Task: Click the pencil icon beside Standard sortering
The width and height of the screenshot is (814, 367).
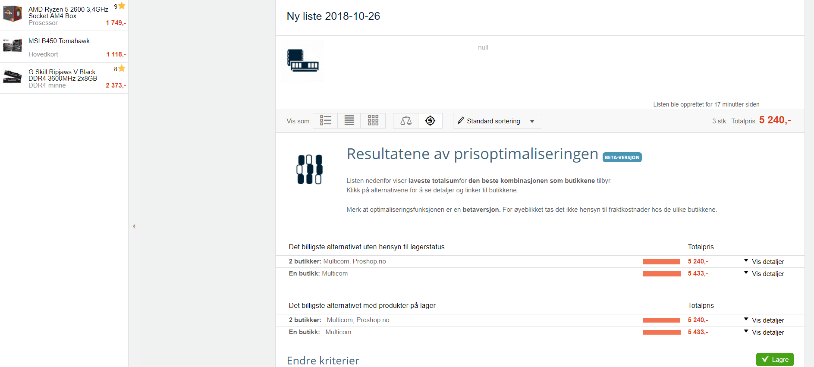Action: 461,121
